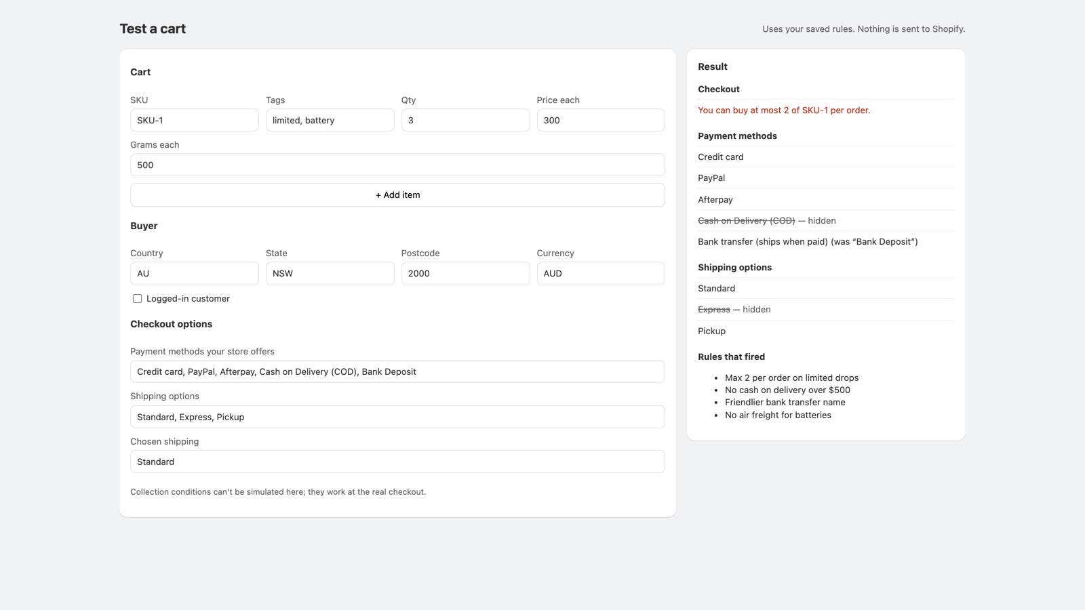Image resolution: width=1085 pixels, height=610 pixels.
Task: Edit the State field showing NSW
Action: [330, 273]
